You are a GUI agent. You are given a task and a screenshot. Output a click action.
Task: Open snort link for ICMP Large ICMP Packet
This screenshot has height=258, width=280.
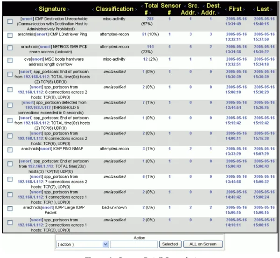tap(48, 208)
